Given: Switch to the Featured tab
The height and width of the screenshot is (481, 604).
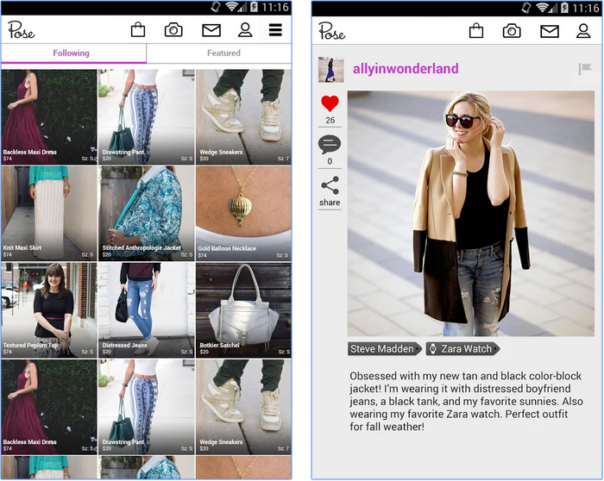Looking at the screenshot, I should (x=219, y=53).
